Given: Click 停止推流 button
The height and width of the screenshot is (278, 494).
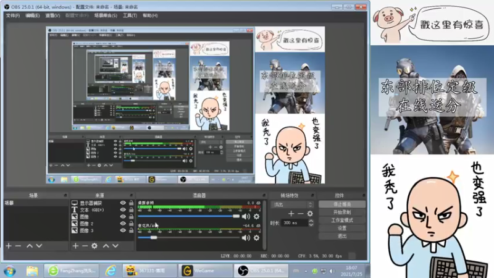Looking at the screenshot, I should pyautogui.click(x=342, y=204).
